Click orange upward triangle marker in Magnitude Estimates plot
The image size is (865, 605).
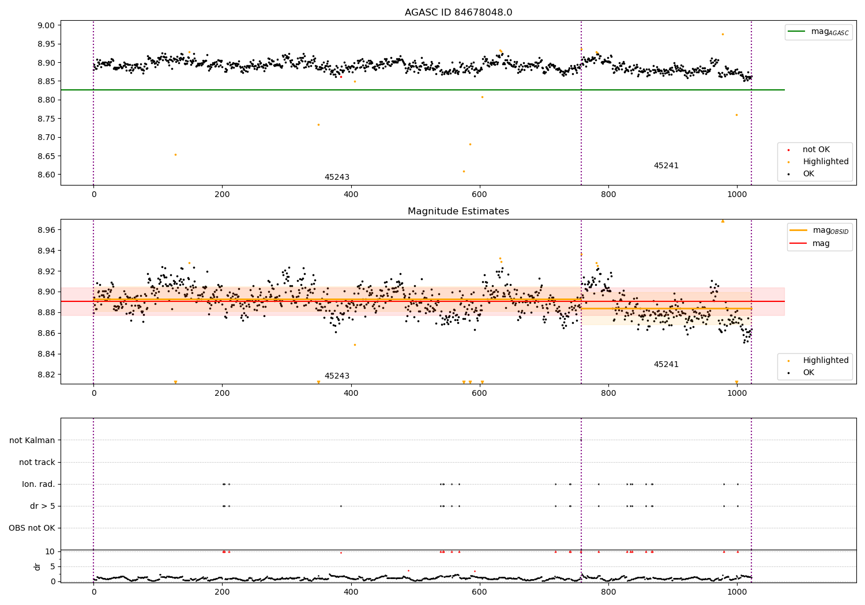pyautogui.click(x=723, y=221)
